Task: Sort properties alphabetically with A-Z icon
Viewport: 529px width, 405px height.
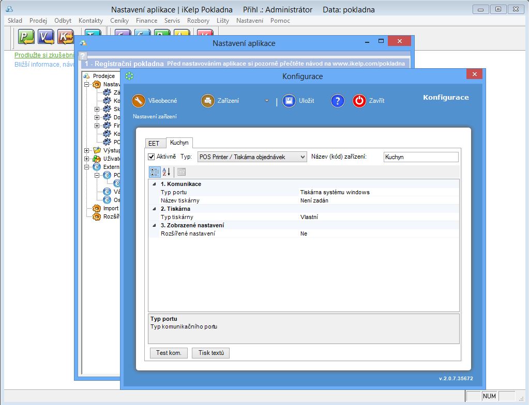Action: [x=167, y=172]
